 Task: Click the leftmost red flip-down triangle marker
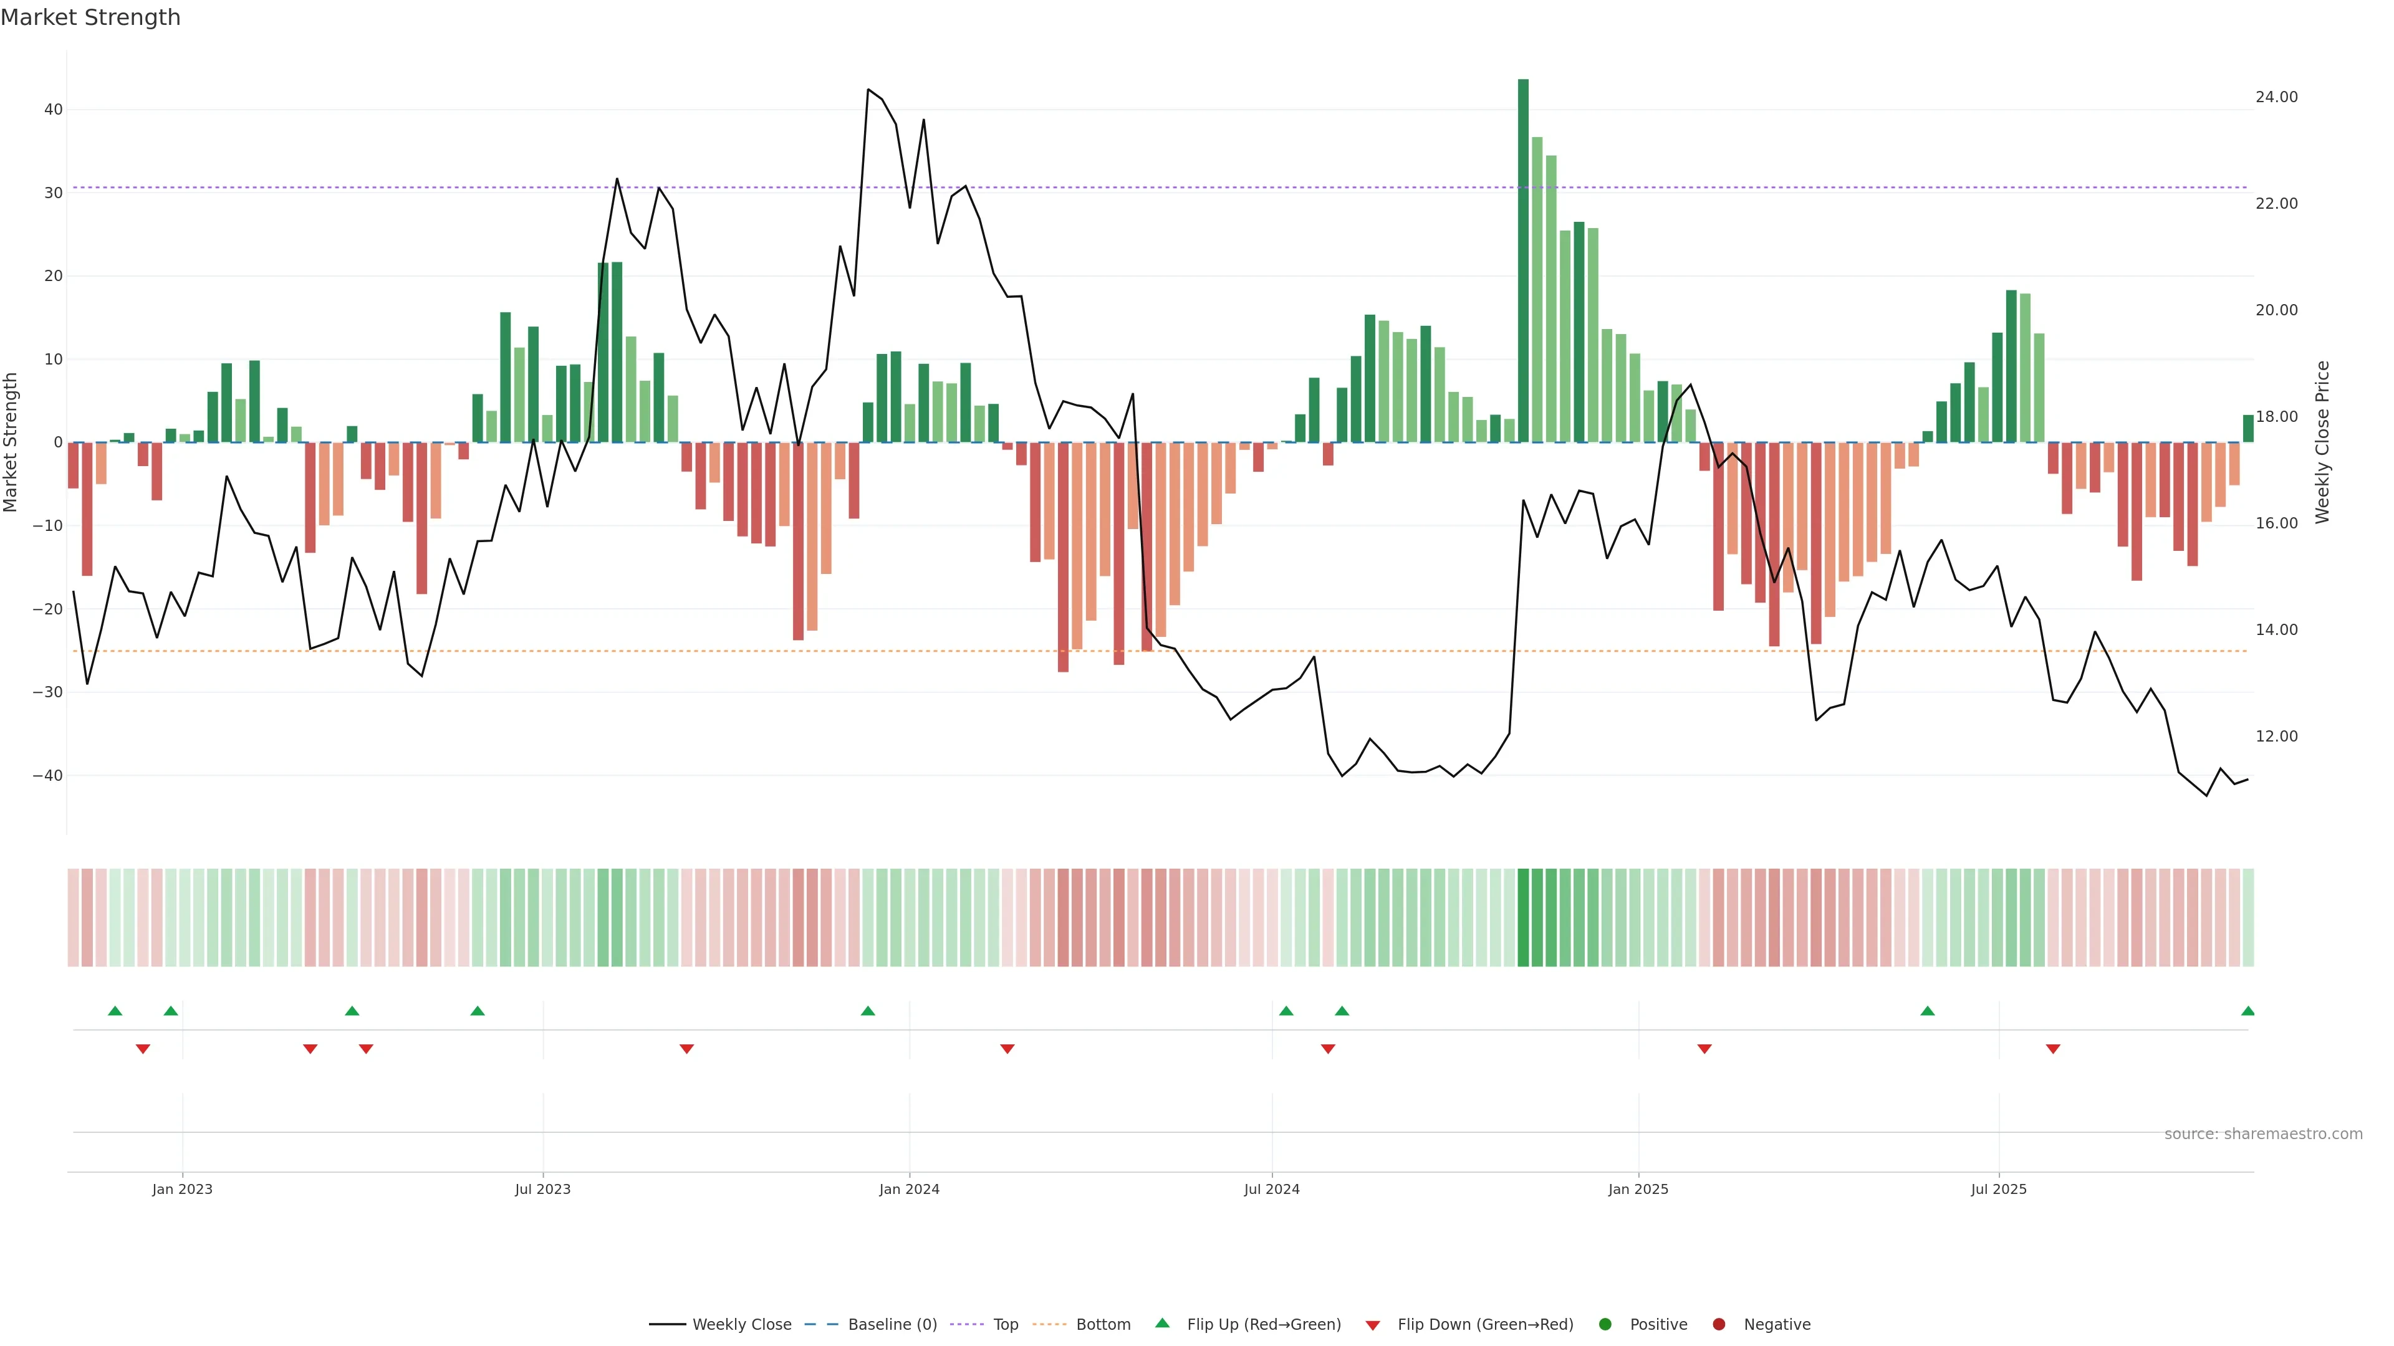coord(143,1049)
